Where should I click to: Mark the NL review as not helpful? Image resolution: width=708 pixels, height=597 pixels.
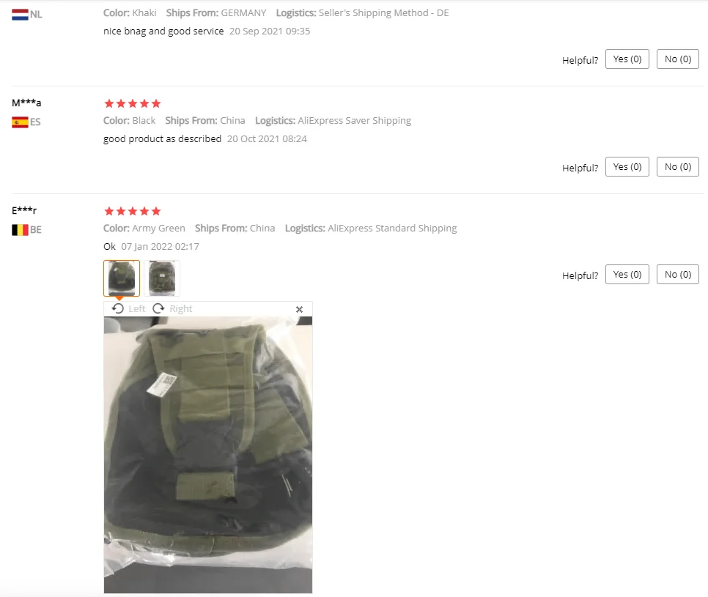click(678, 59)
